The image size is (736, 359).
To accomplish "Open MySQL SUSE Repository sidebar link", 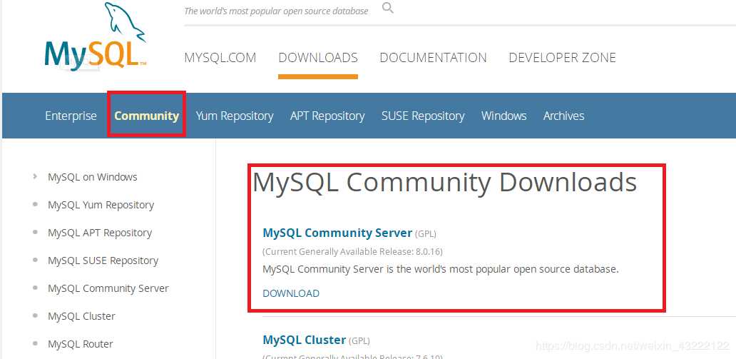I will click(103, 261).
